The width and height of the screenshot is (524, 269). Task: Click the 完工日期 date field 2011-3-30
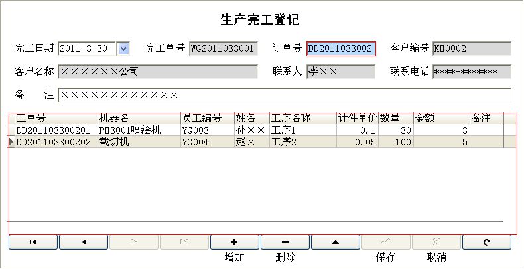87,49
